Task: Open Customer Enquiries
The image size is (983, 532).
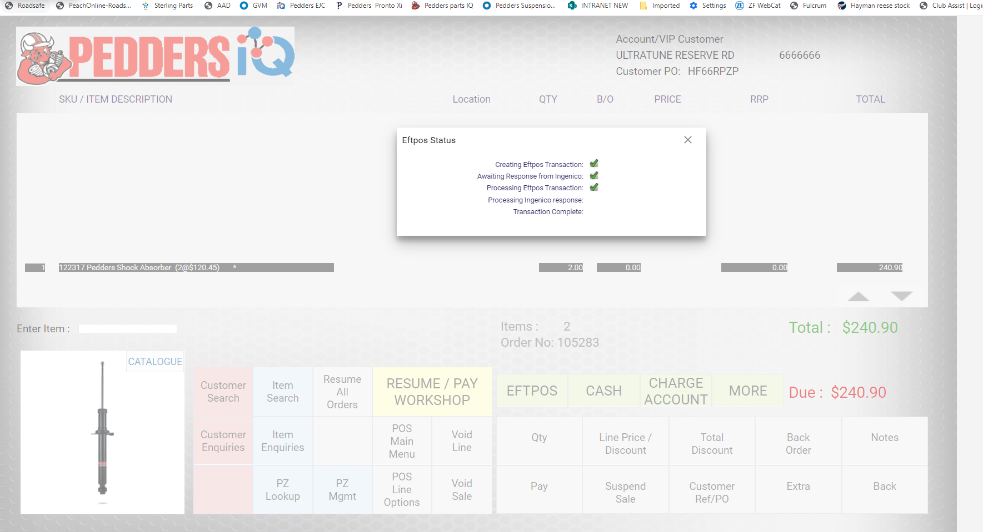Action: pyautogui.click(x=223, y=441)
